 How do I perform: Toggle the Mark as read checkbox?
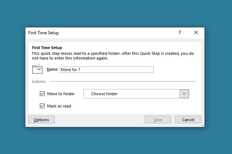pyautogui.click(x=42, y=106)
